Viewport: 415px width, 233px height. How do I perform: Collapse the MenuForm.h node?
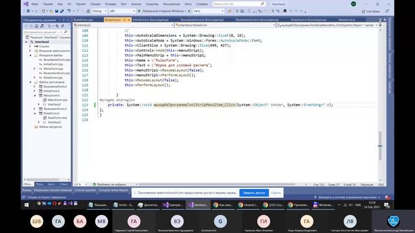click(34, 95)
